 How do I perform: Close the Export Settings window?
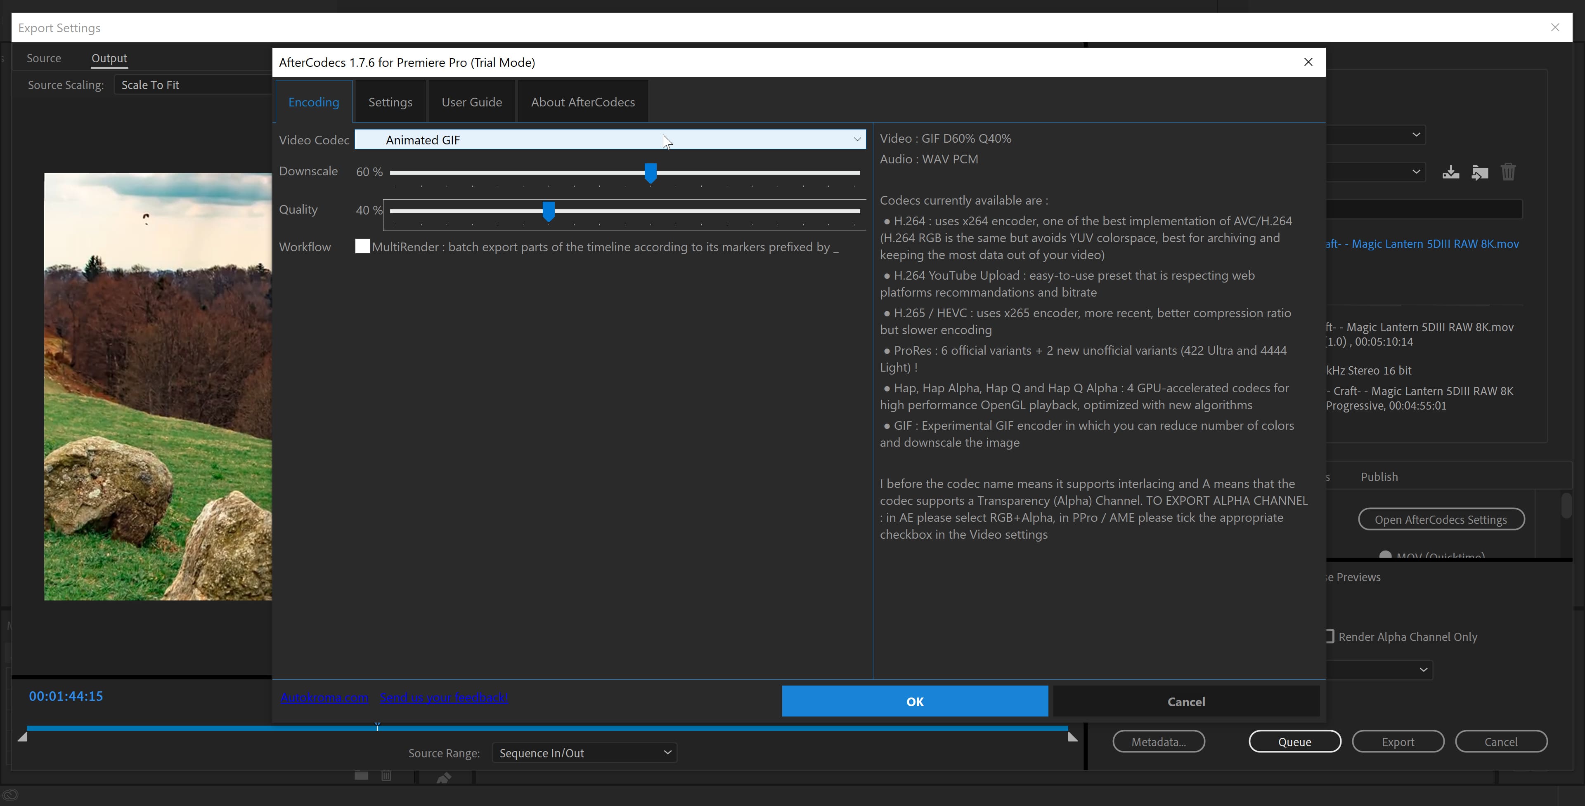1555,28
